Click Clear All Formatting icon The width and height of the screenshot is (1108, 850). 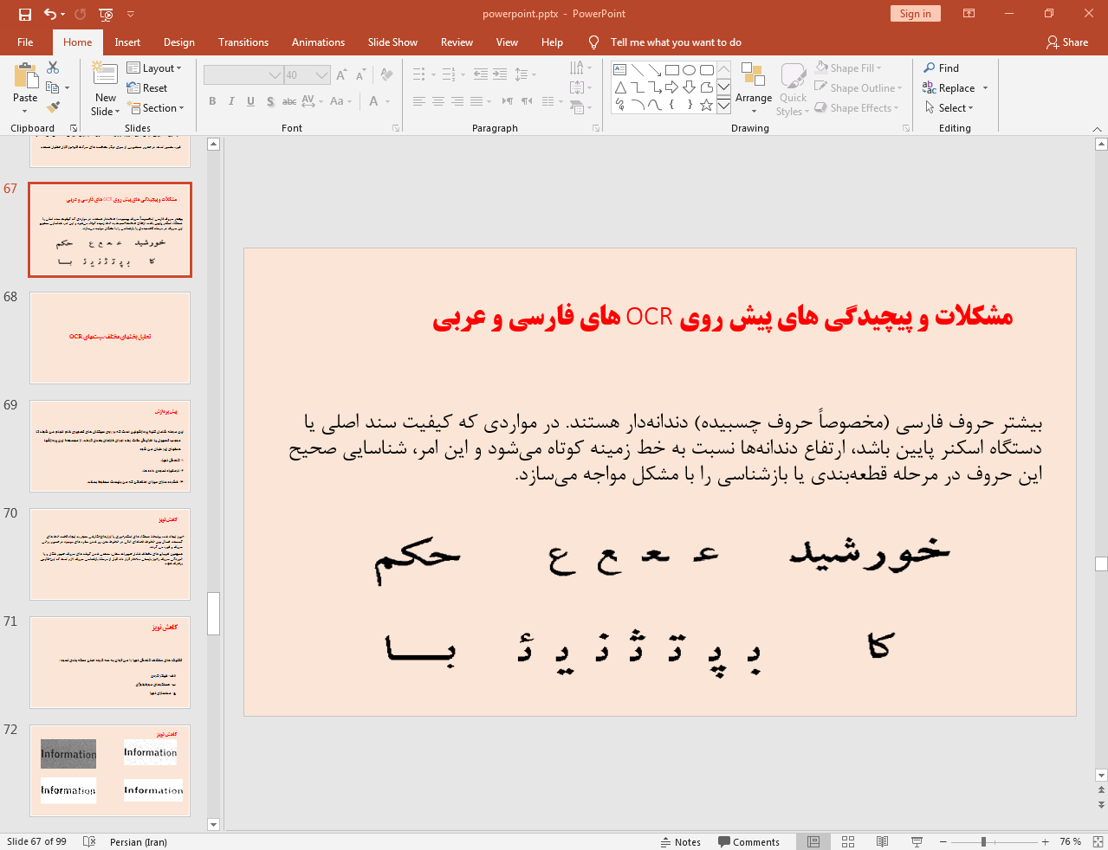coord(386,75)
